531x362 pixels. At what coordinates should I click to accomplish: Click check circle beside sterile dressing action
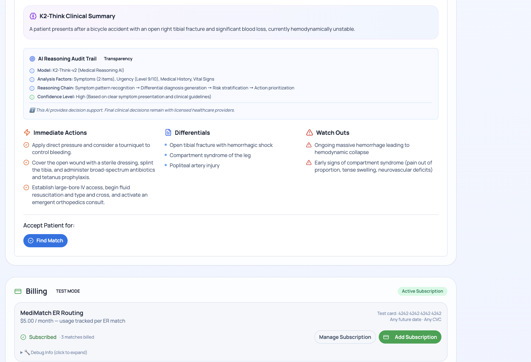tap(26, 163)
